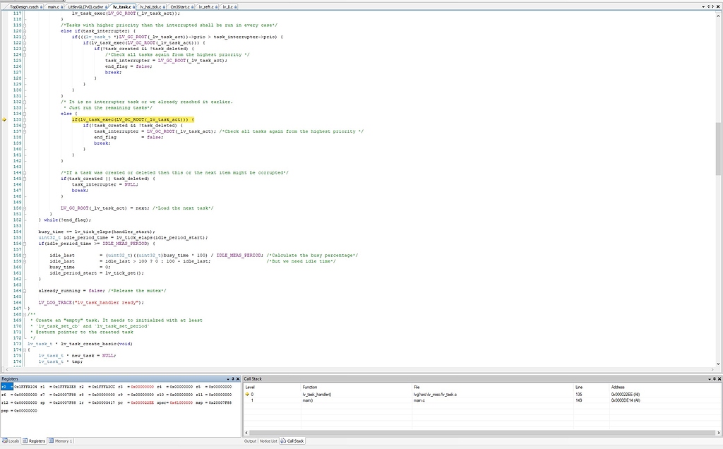Open the Registers panel window menu chevron
723x449 pixels.
coord(227,378)
